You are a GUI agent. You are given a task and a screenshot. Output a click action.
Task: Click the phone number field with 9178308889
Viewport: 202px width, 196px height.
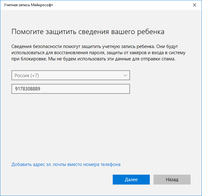71,89
